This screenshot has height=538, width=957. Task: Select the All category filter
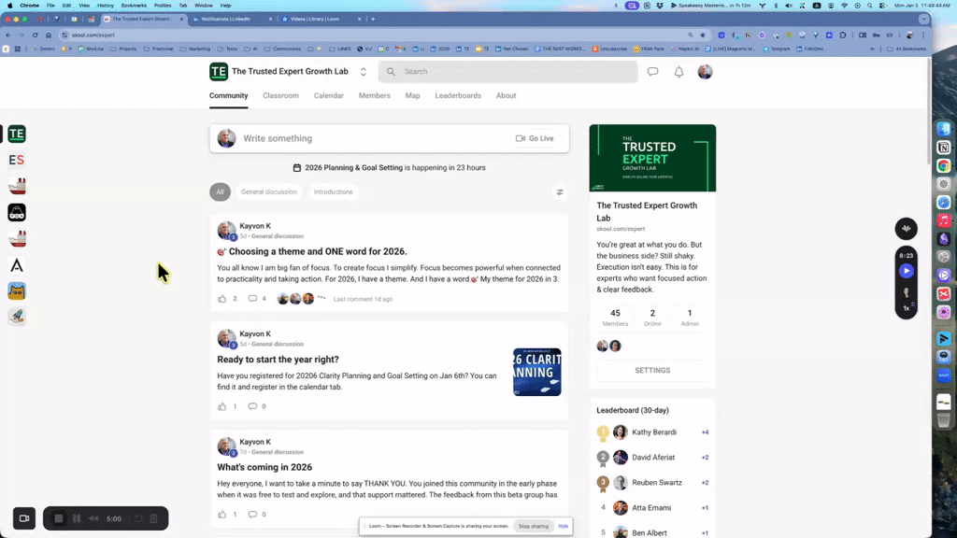[x=221, y=192]
